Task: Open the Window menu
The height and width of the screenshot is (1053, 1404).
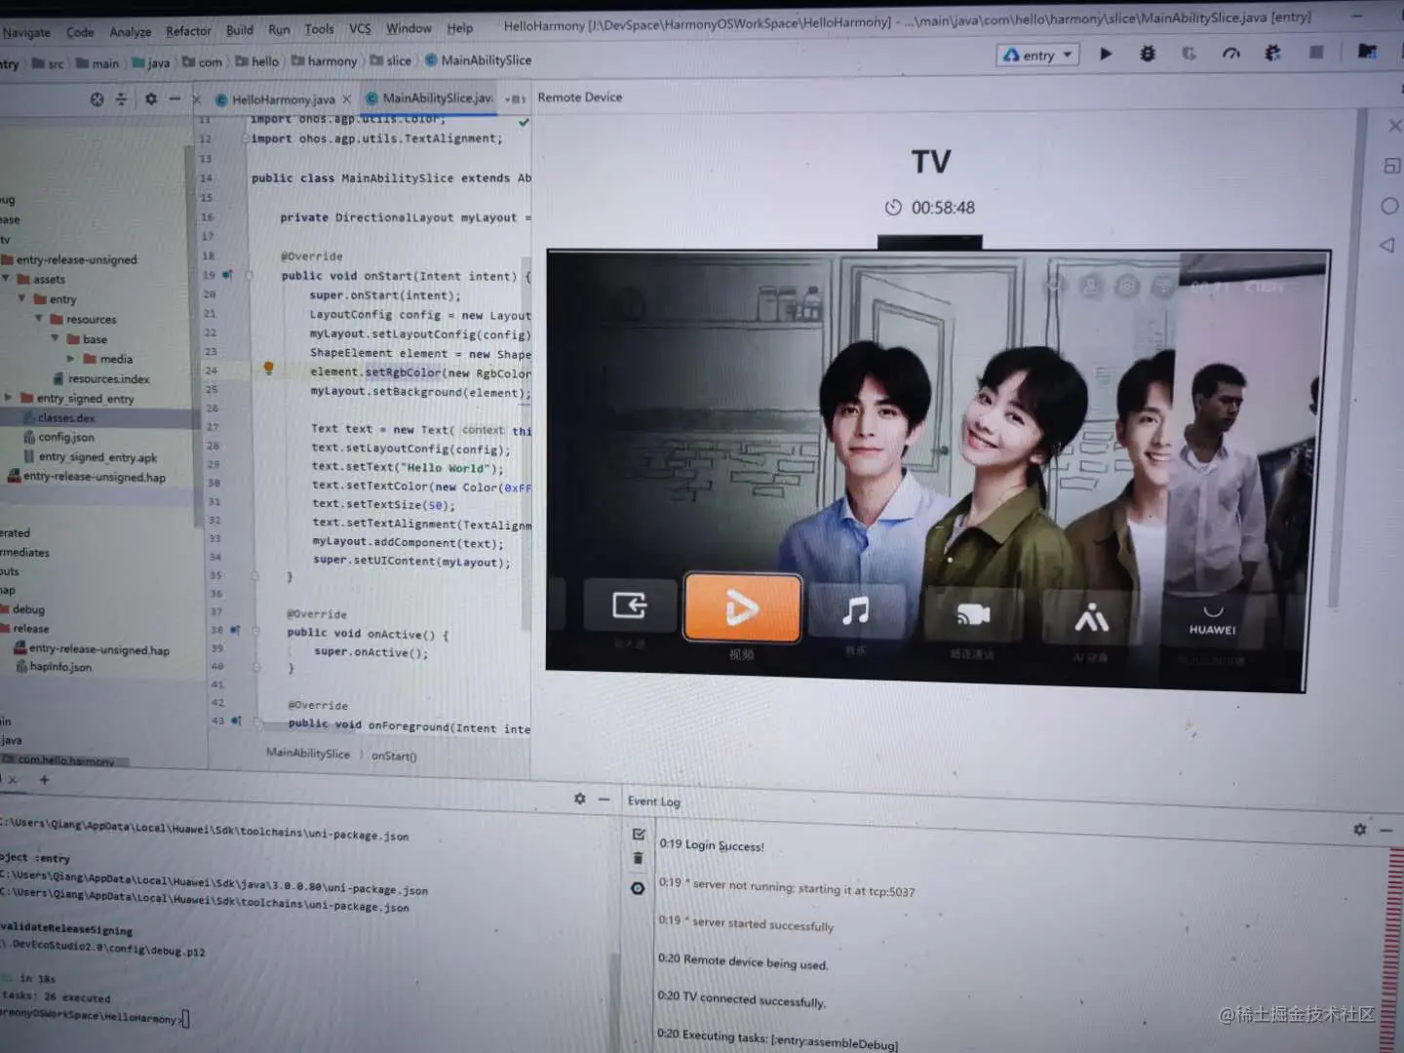Action: 409,28
